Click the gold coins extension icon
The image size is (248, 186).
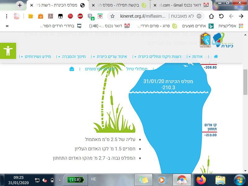(x=31, y=16)
